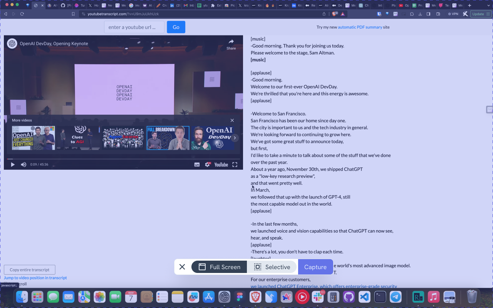Open the 'automatic PDF summary' link
Screen dimensions: 493x308
pyautogui.click(x=360, y=27)
